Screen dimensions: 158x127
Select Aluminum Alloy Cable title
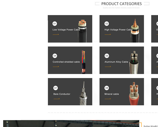tap(116, 62)
